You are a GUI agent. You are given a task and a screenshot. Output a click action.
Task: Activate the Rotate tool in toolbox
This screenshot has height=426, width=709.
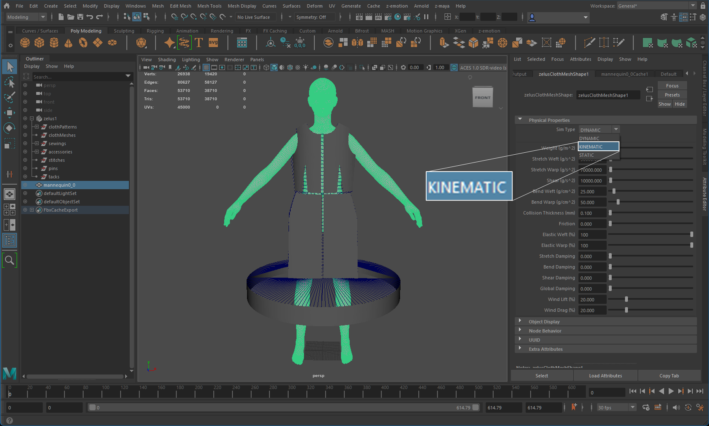pos(10,128)
